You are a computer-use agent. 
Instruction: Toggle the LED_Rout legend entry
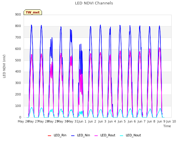point(105,135)
